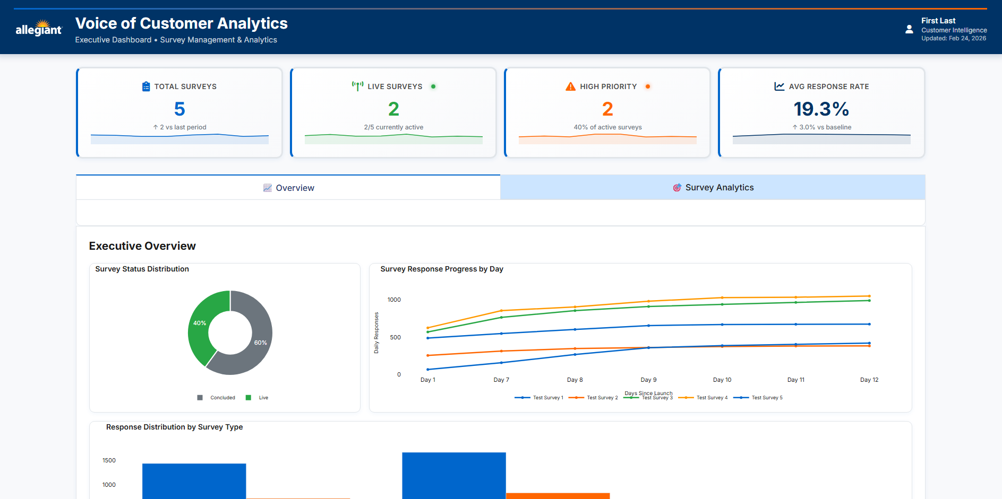
Task: Toggle Test Survey 1 legend entry
Action: (539, 398)
